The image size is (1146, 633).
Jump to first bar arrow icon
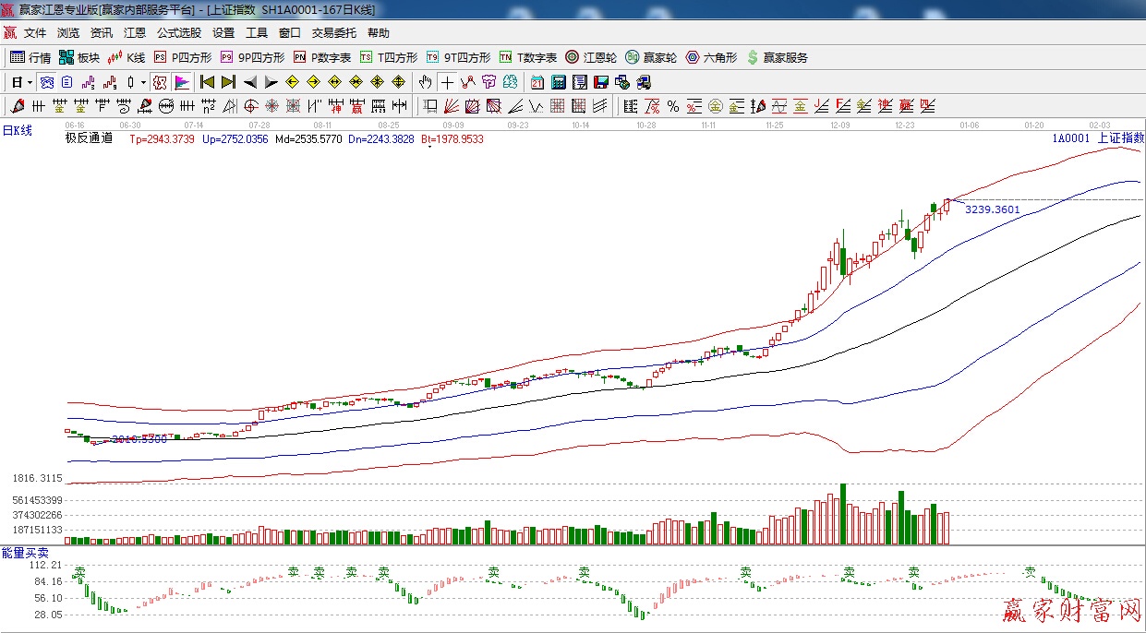pyautogui.click(x=207, y=82)
